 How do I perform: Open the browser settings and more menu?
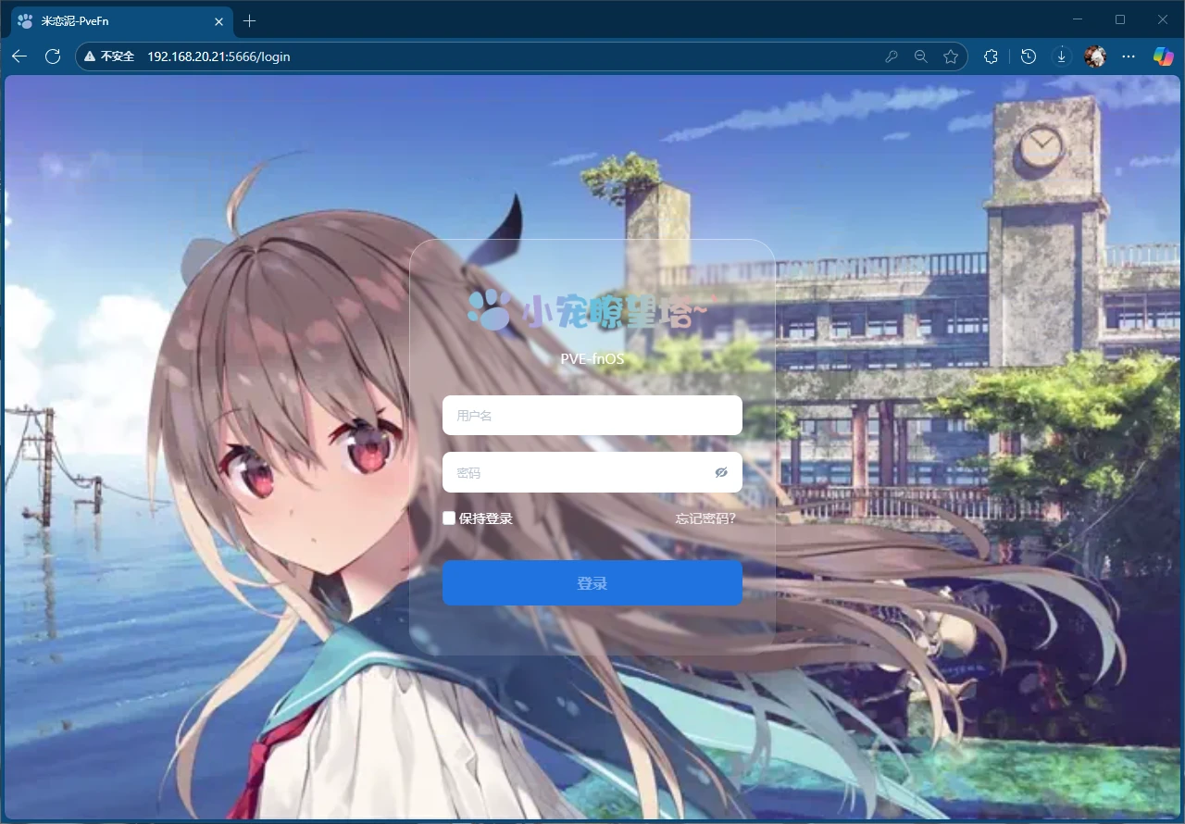click(x=1129, y=56)
